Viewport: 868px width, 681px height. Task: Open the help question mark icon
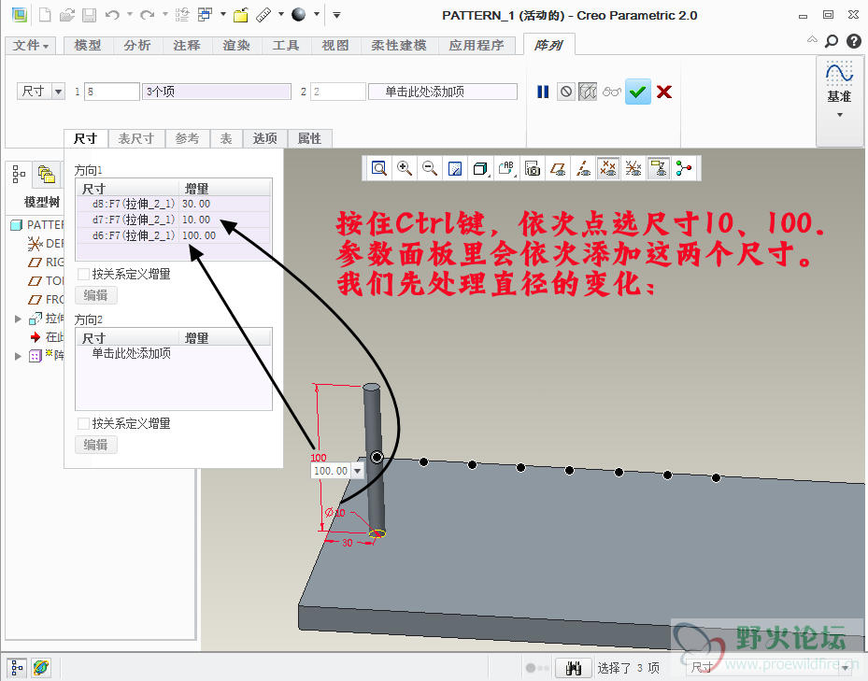854,41
